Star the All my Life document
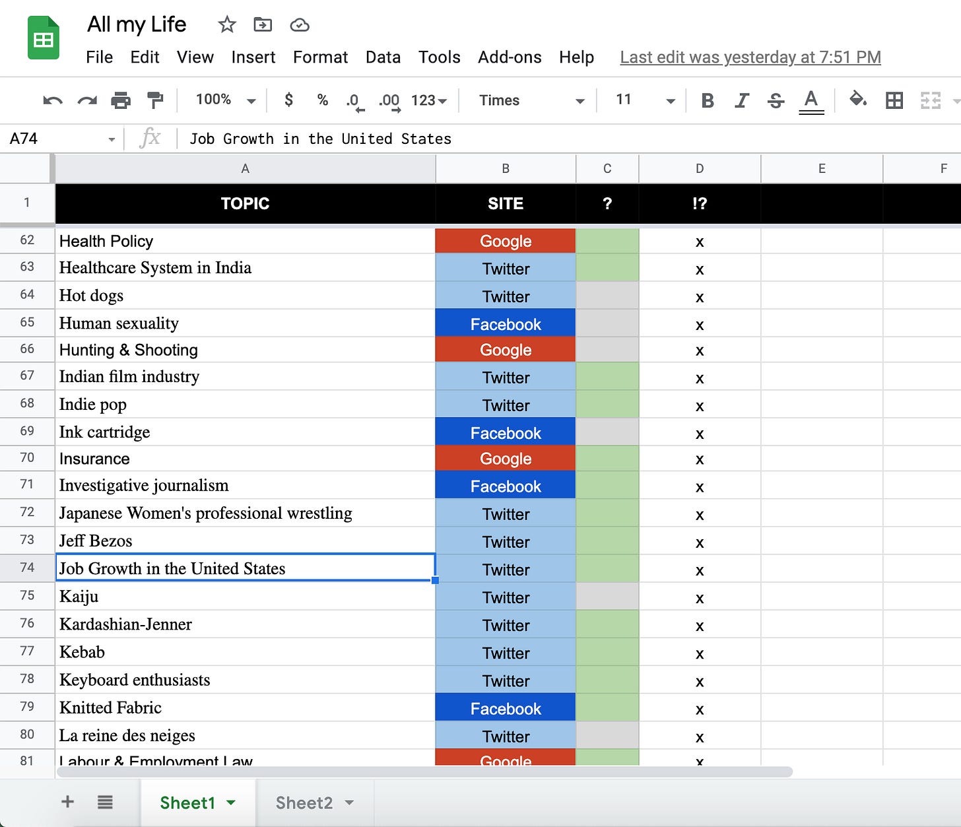 point(227,25)
